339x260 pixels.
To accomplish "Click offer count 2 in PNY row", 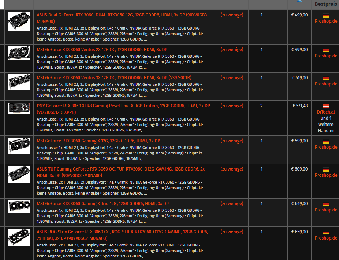I will [x=261, y=106].
